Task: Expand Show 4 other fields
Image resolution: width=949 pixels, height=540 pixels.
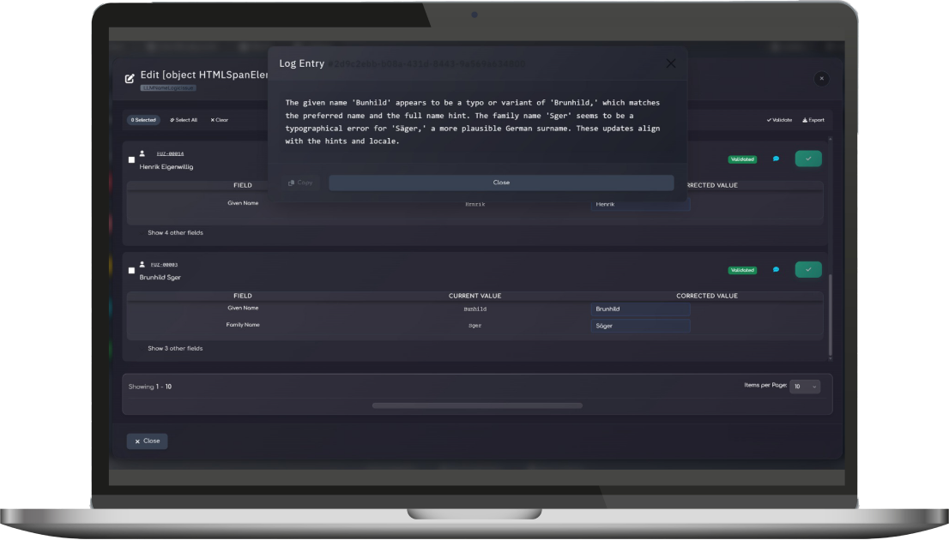Action: pyautogui.click(x=176, y=233)
